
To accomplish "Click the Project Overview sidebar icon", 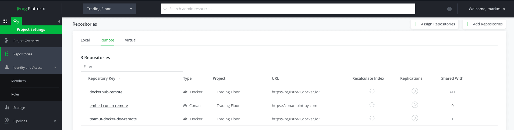I will [7, 40].
